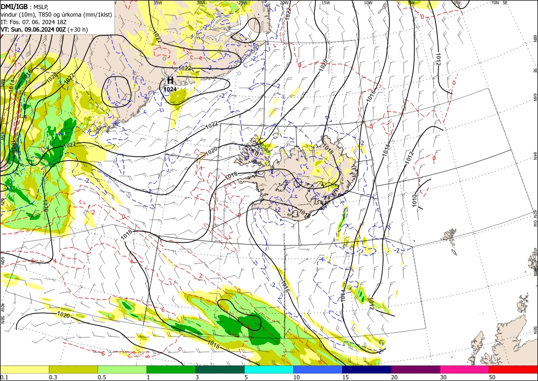
Task: Click the '30W' longitude label
Action: (x=201, y=3)
